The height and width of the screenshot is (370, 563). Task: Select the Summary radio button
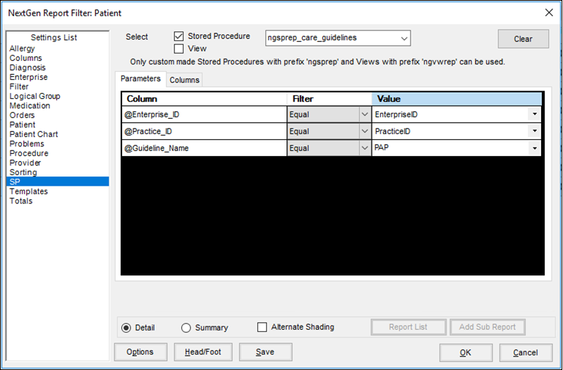click(x=186, y=328)
